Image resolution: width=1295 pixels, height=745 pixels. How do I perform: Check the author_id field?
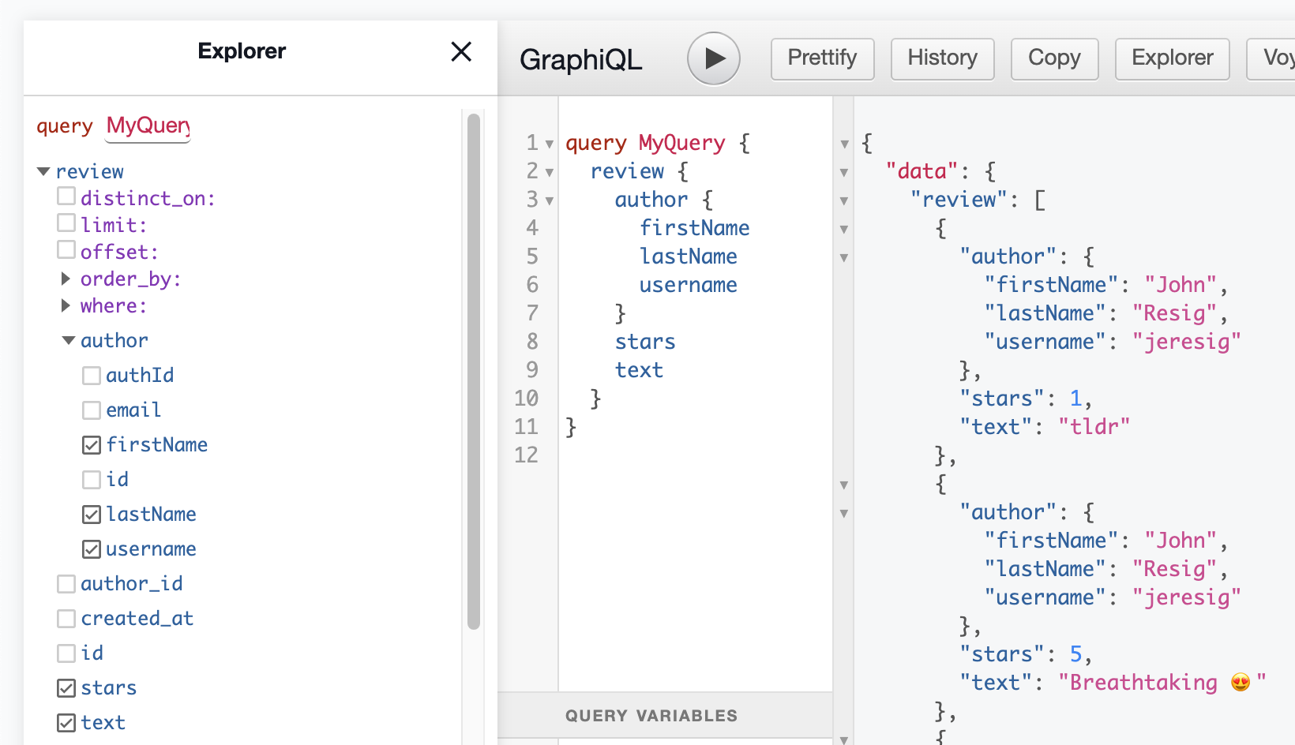coord(66,584)
